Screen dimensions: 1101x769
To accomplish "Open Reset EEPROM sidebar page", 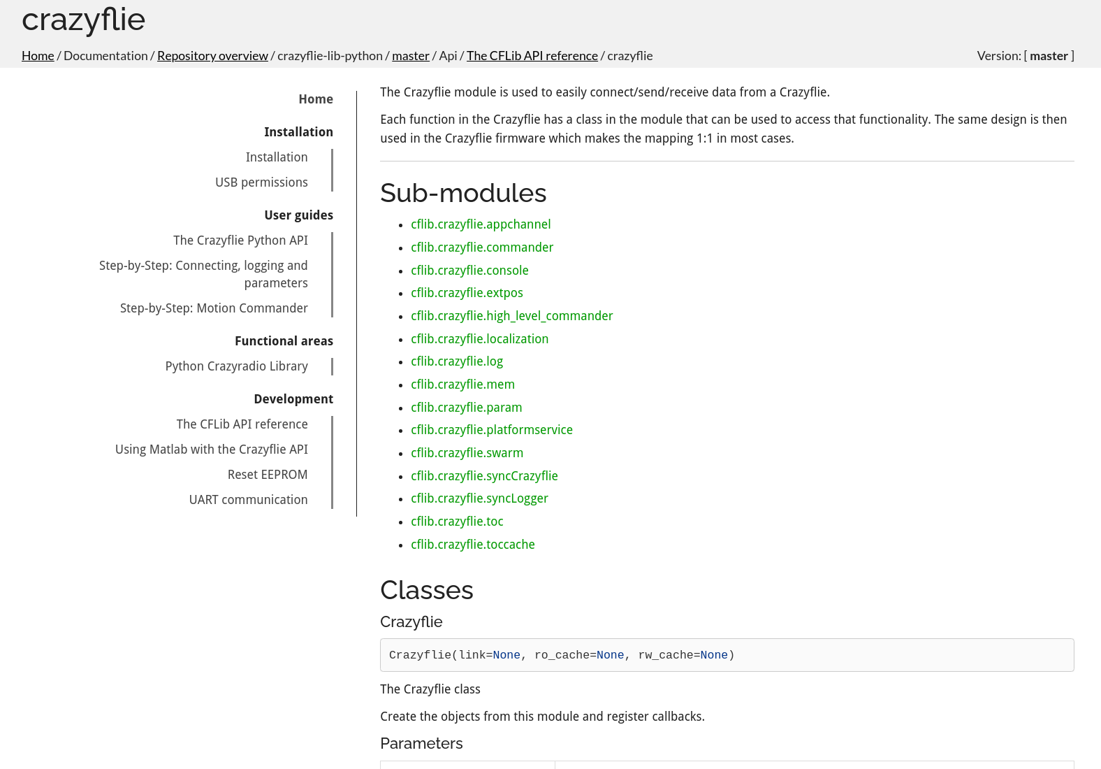I will point(268,475).
